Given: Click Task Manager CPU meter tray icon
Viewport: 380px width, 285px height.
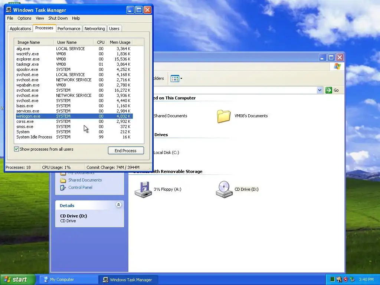Looking at the screenshot, I should tap(332, 279).
